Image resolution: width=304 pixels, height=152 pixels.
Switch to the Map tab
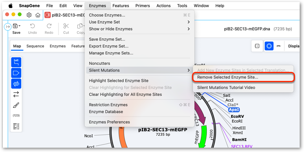17,46
